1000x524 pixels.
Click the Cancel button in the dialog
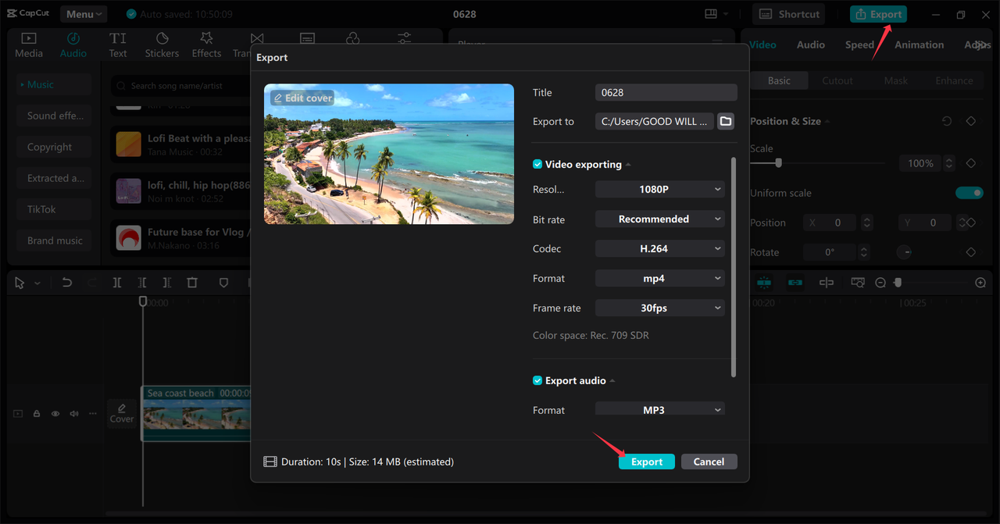[709, 462]
